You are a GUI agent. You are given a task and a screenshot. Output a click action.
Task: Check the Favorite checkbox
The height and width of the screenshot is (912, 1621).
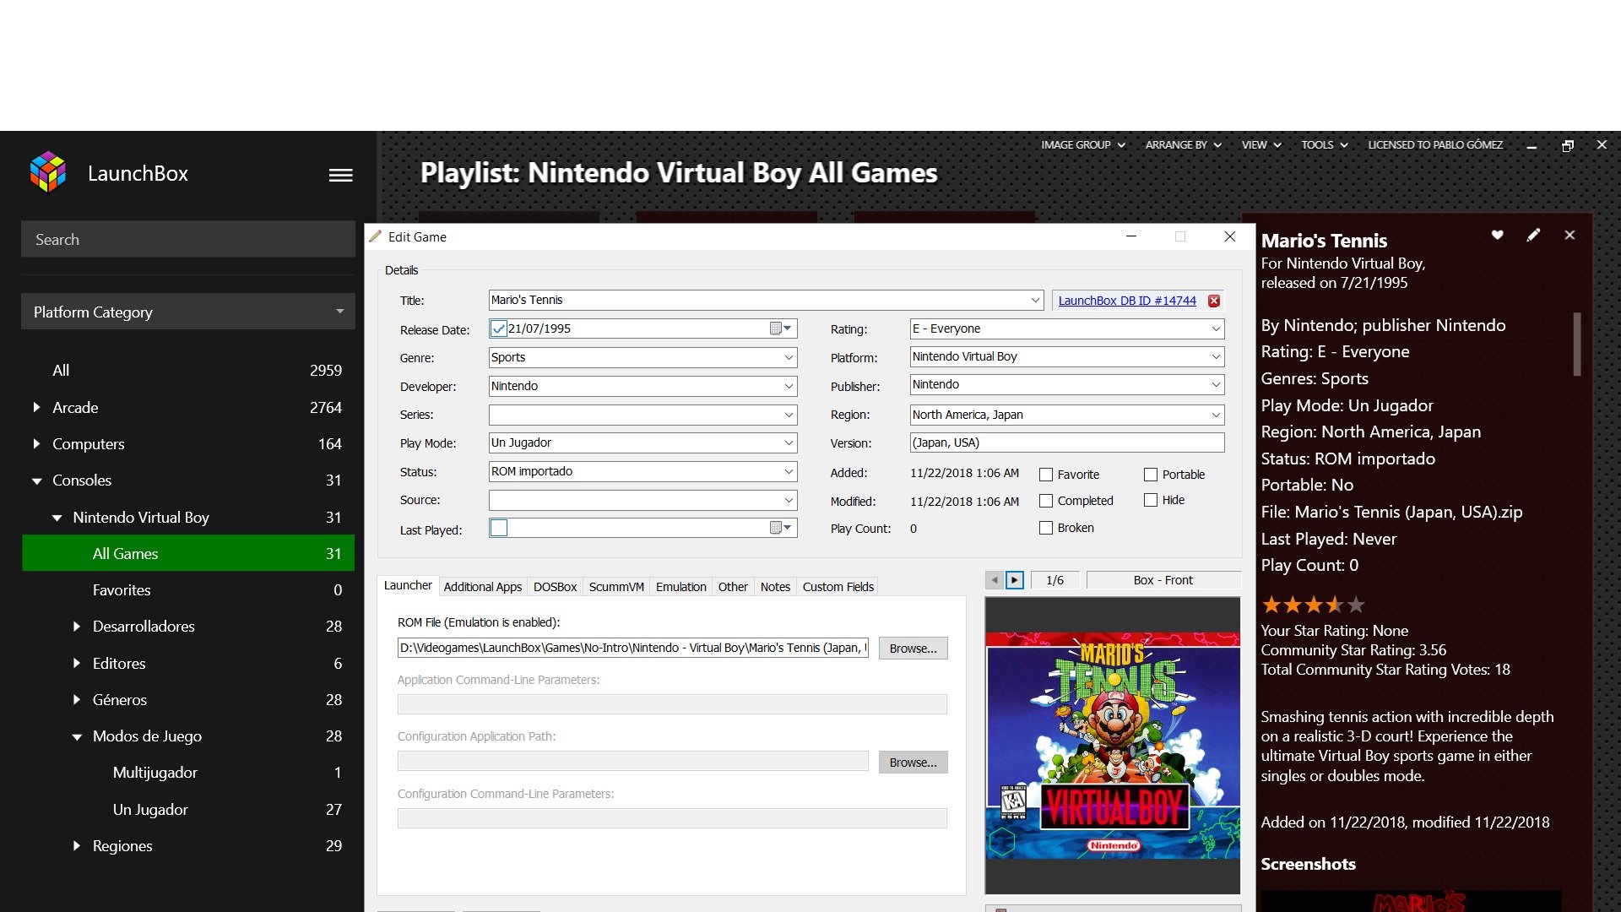coord(1046,475)
